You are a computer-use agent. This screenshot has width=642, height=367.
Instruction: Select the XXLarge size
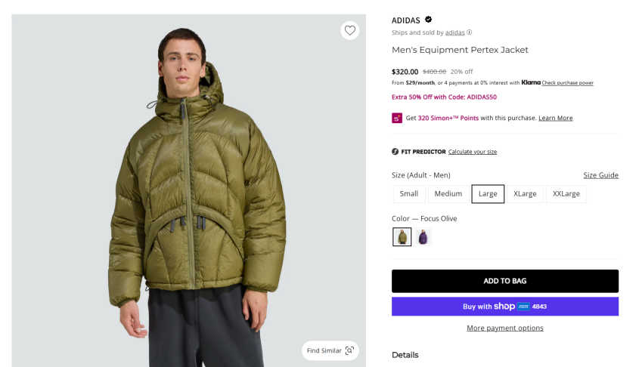pos(566,194)
